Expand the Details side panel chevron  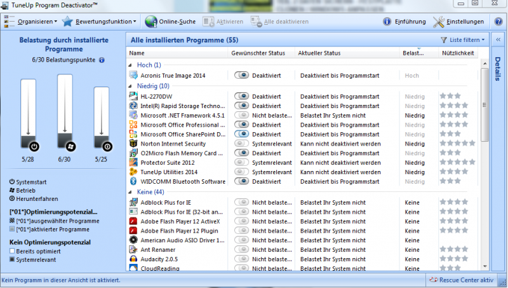[498, 39]
